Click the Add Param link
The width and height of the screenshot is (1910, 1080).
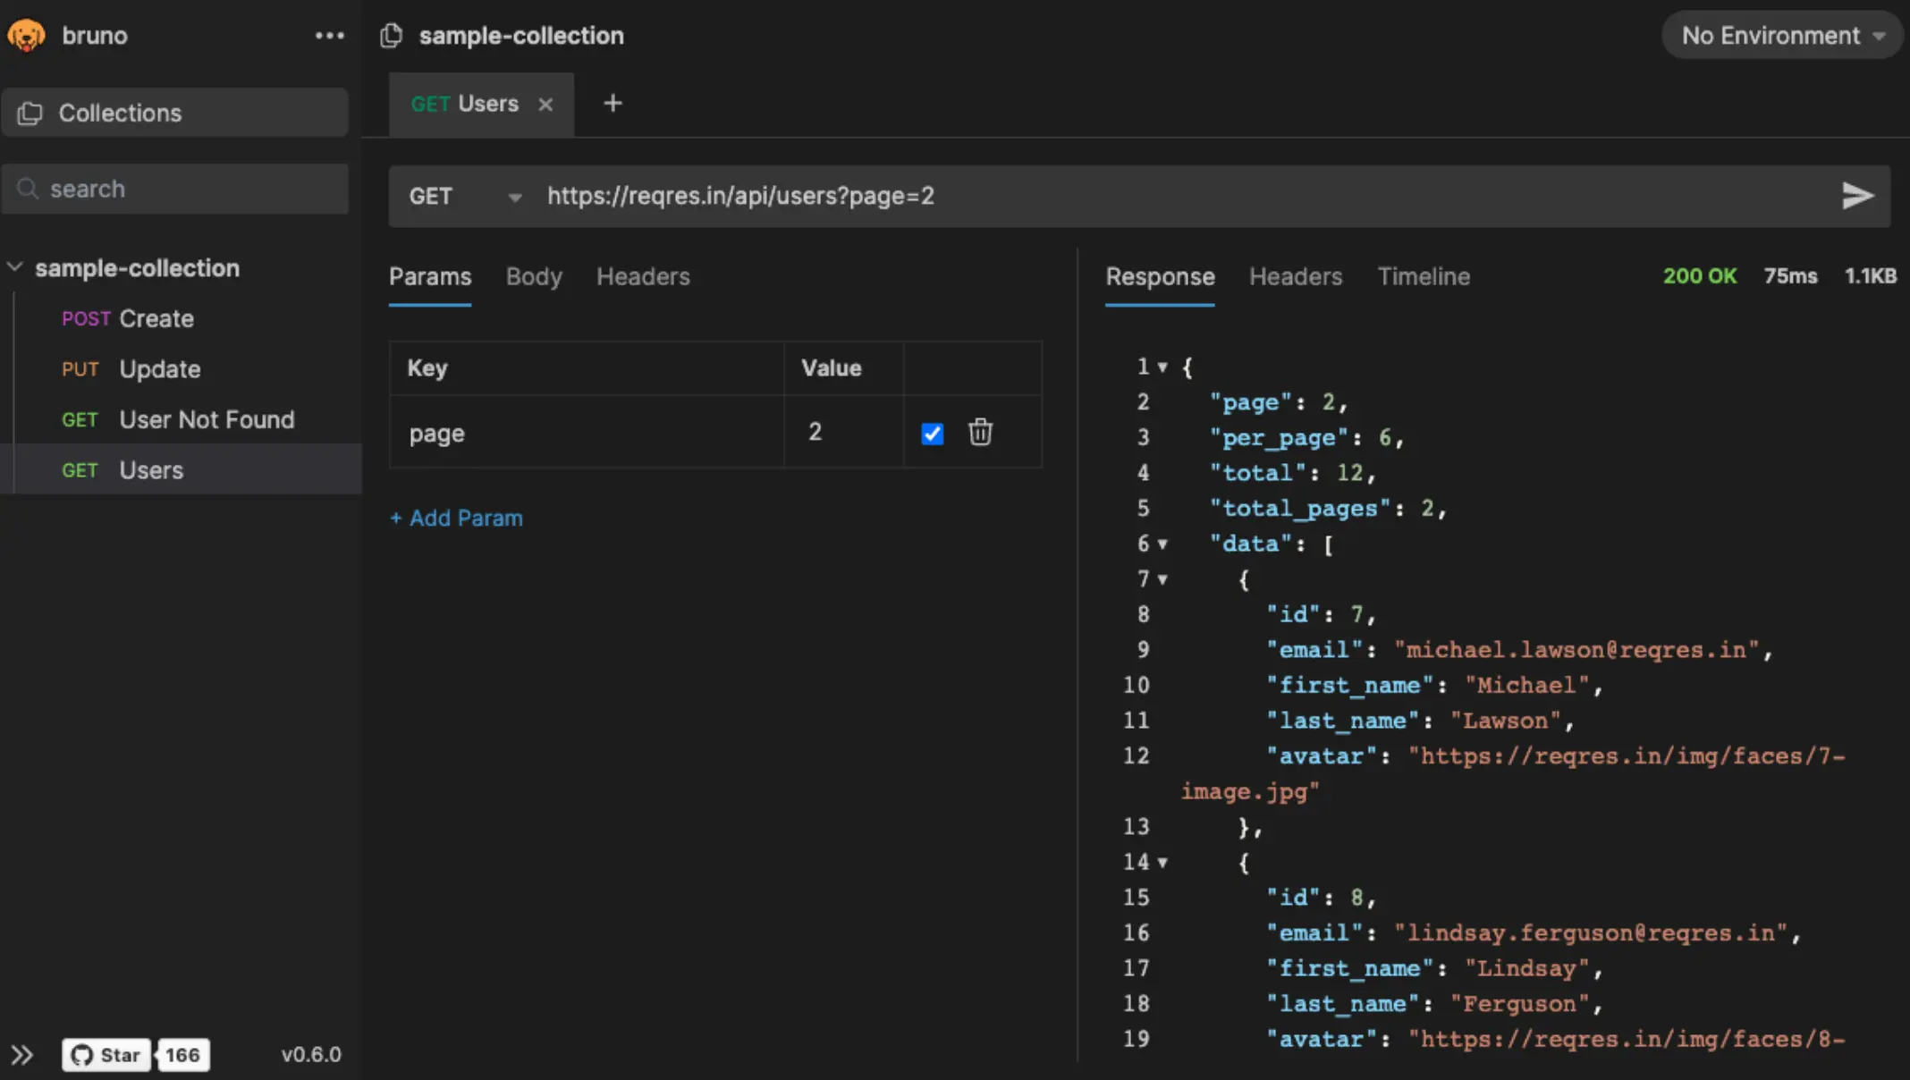pyautogui.click(x=457, y=519)
